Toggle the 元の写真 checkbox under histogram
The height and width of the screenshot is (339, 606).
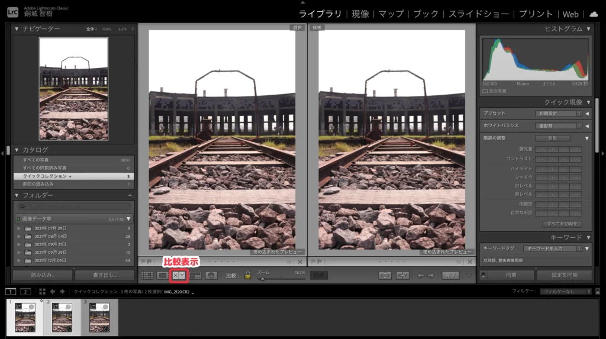tap(485, 91)
